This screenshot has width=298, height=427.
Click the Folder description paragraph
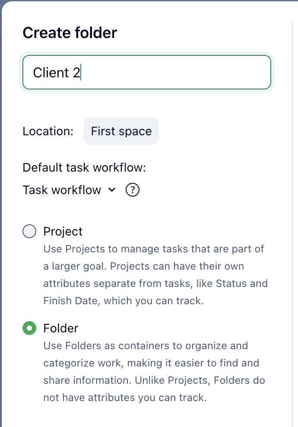pos(154,372)
